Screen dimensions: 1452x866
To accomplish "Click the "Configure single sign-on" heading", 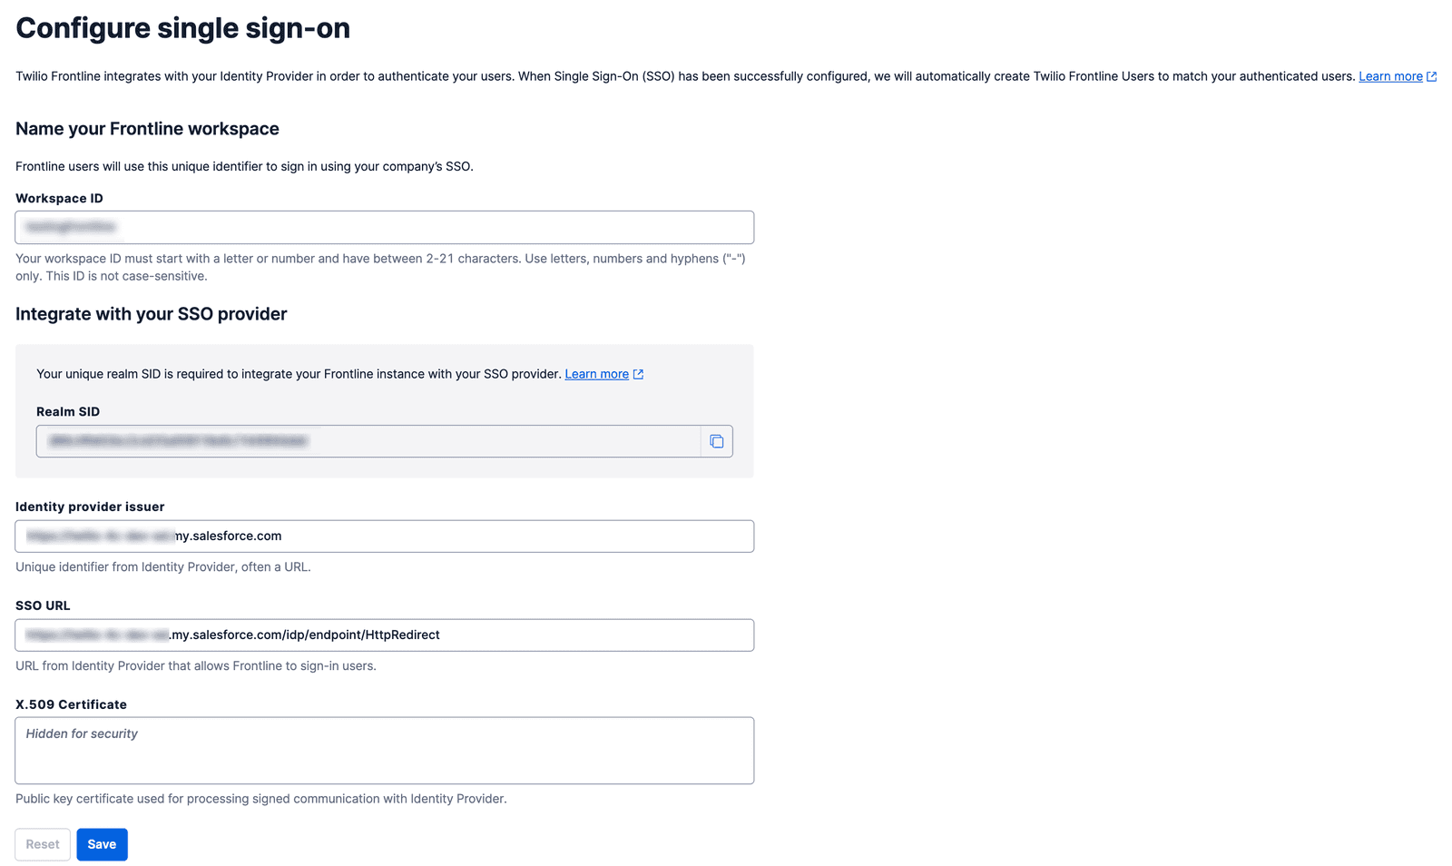I will pyautogui.click(x=182, y=28).
